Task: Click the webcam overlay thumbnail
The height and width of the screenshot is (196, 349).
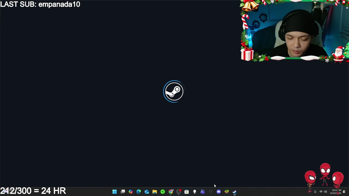Action: click(x=294, y=31)
